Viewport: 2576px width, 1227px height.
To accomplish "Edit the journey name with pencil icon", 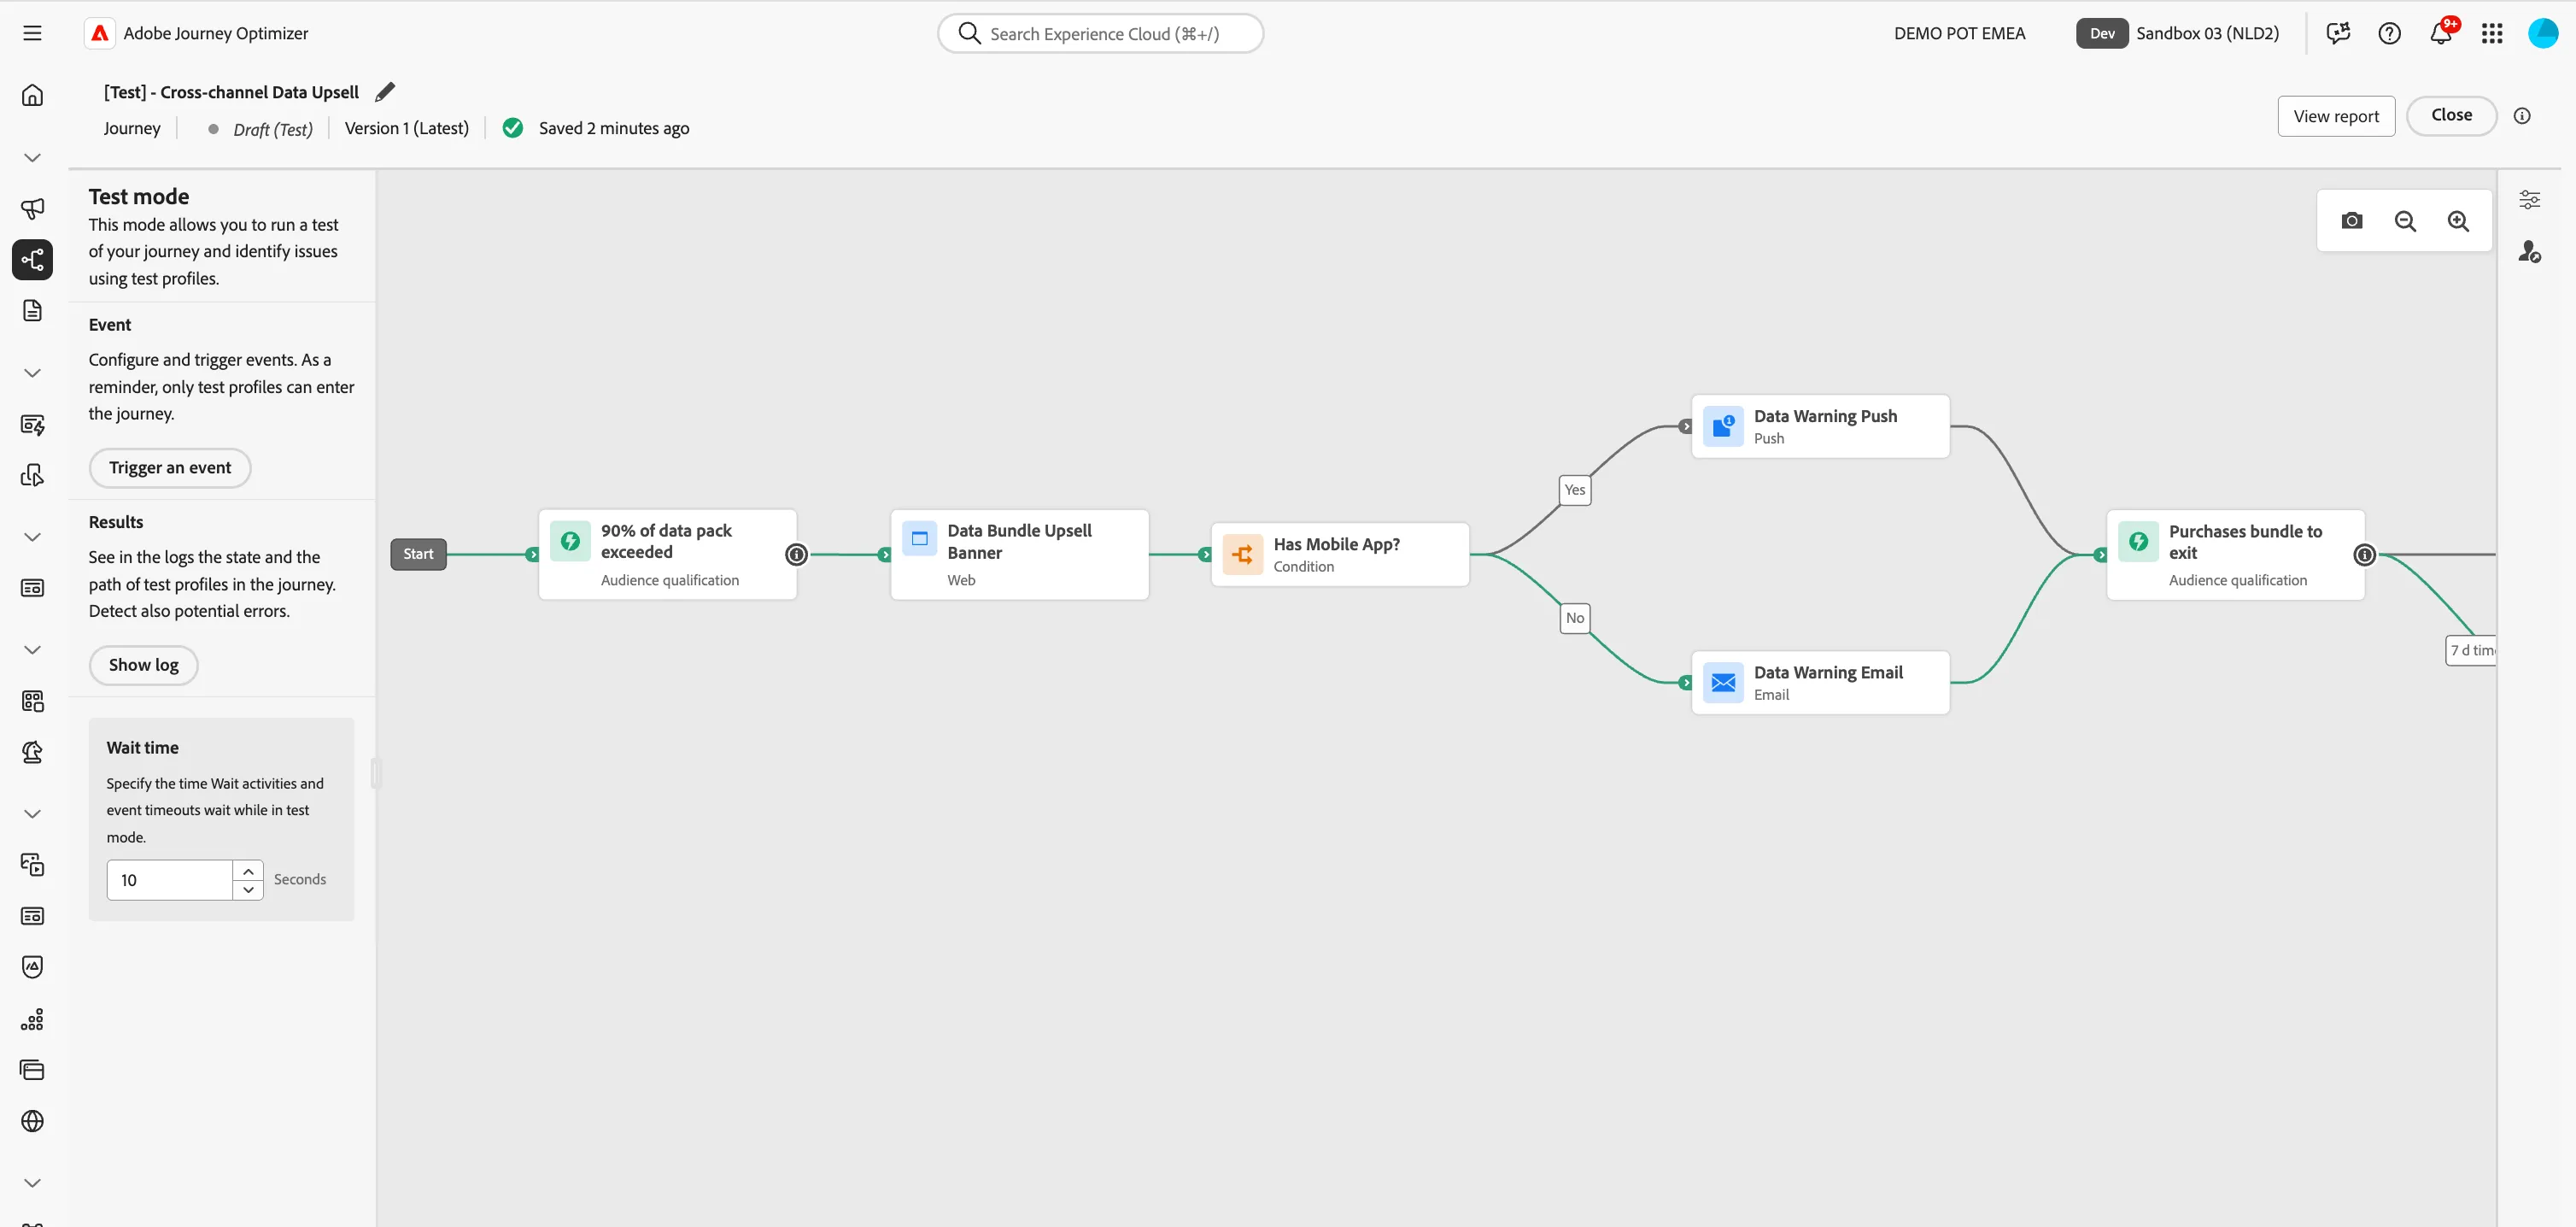I will click(385, 92).
